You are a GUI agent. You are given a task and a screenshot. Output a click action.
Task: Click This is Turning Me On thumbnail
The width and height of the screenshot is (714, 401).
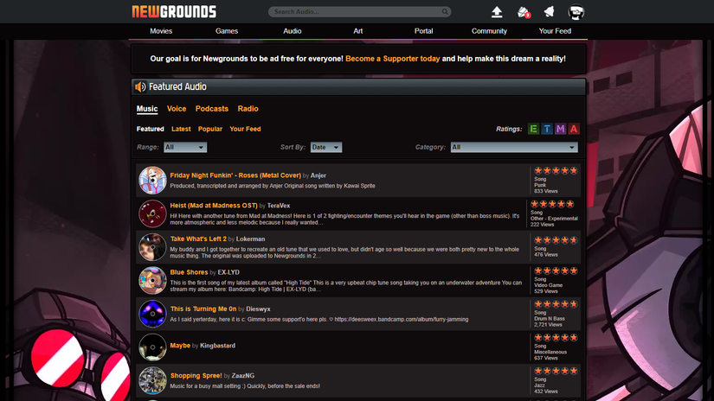(152, 314)
